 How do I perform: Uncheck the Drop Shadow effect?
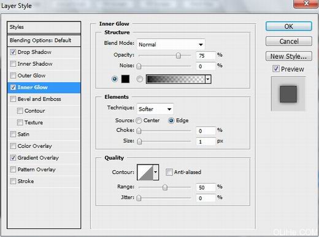coord(13,52)
